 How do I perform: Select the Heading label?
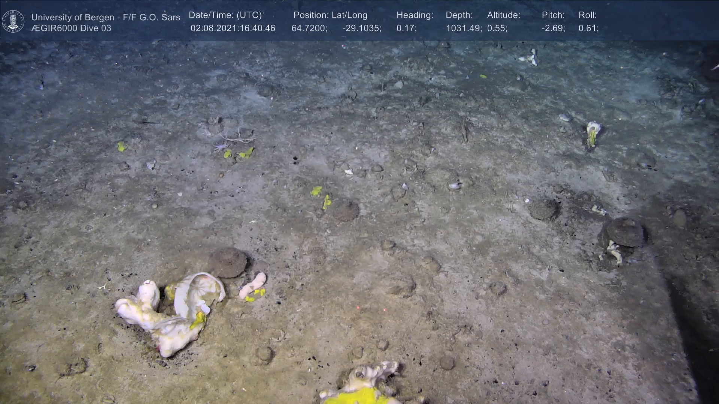[415, 15]
